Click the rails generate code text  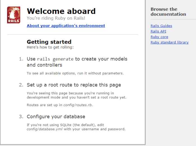click(55, 59)
